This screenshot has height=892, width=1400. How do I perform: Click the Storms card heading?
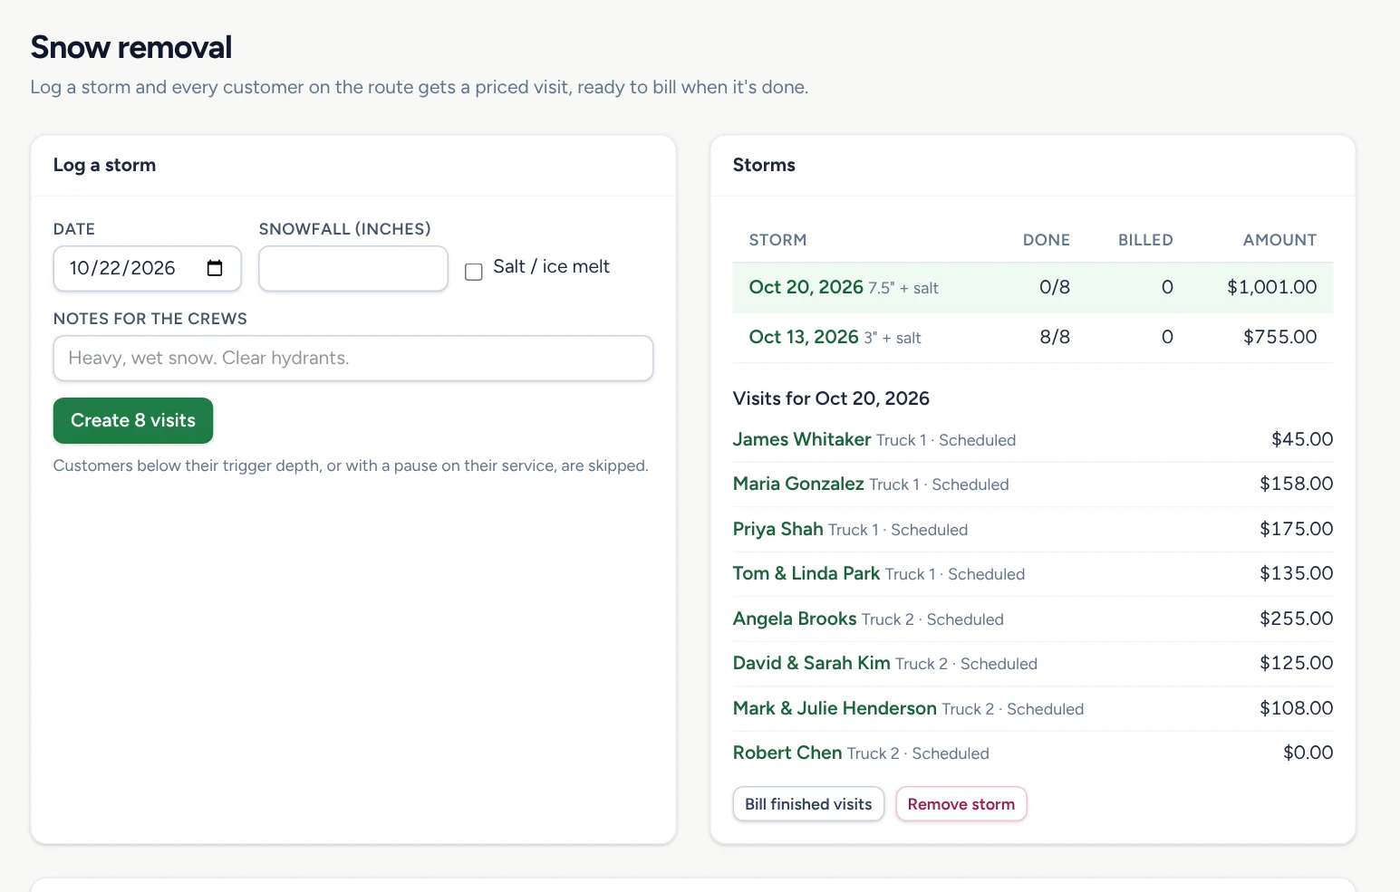(x=764, y=165)
